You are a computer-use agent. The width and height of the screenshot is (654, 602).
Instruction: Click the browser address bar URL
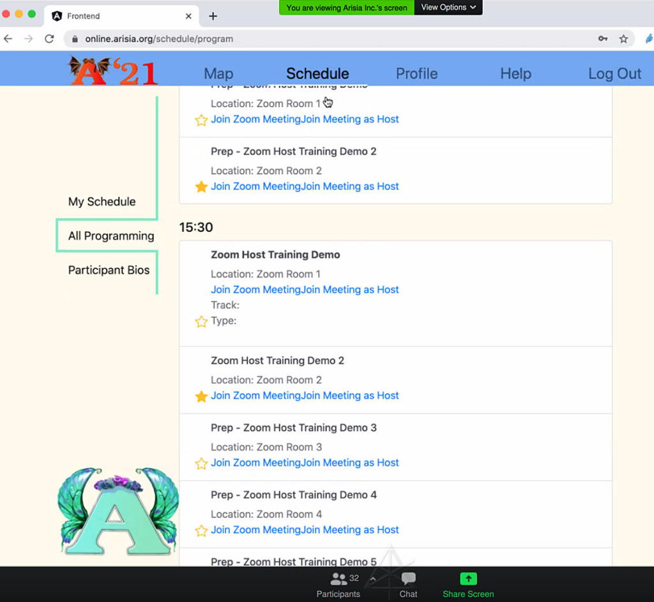point(159,39)
